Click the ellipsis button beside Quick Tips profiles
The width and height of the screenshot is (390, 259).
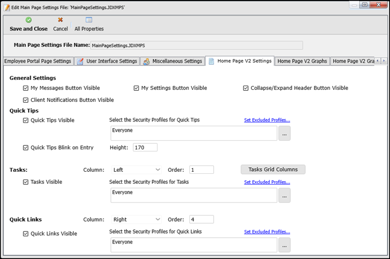(284, 133)
